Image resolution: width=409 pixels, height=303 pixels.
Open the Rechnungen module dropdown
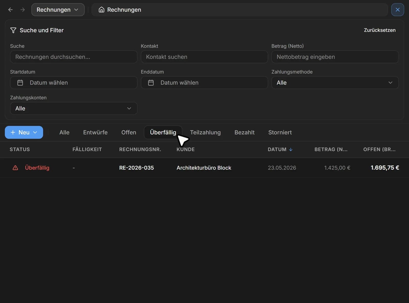[x=58, y=10]
